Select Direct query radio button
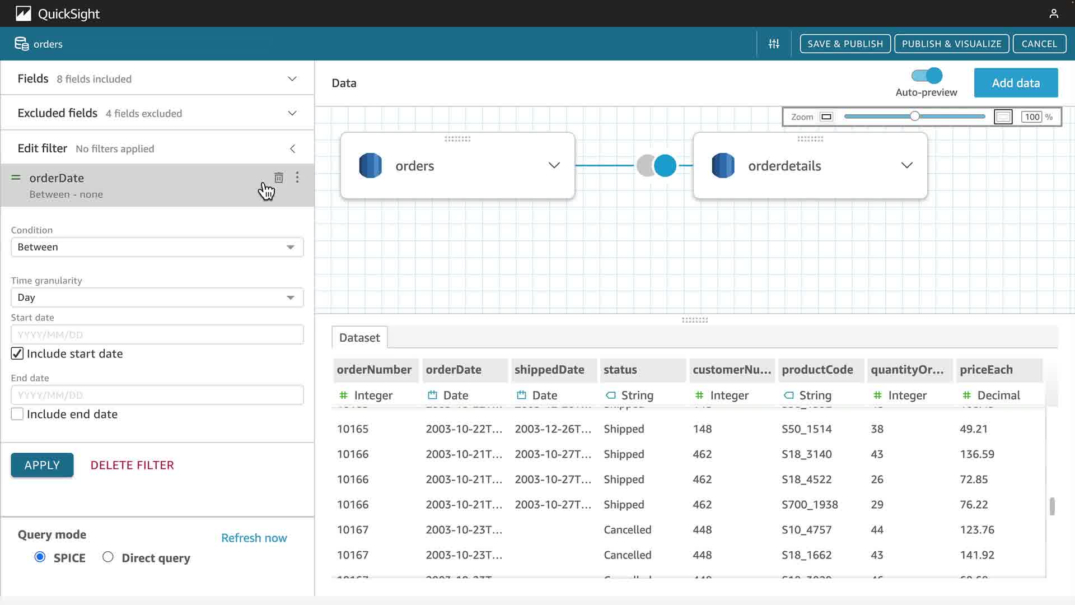Screen dimensions: 1075x605 (108, 557)
